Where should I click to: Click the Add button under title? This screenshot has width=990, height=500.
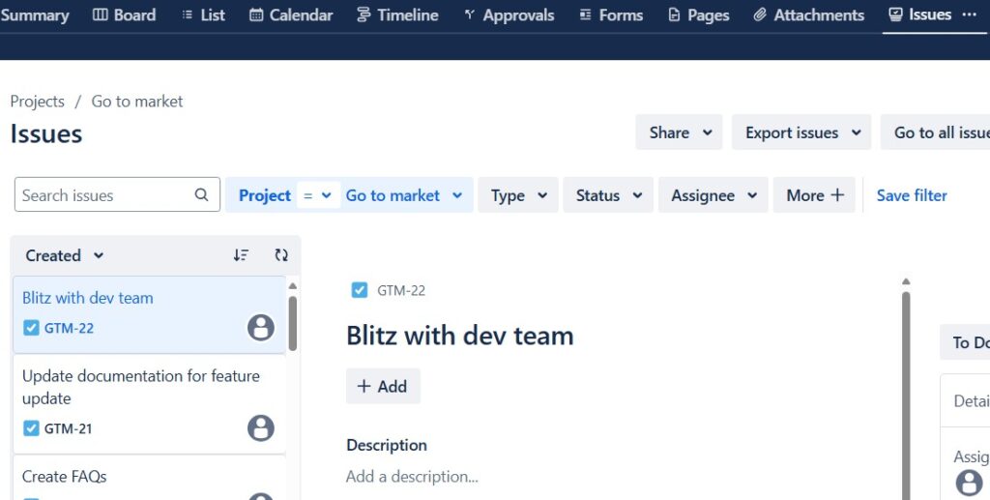383,387
